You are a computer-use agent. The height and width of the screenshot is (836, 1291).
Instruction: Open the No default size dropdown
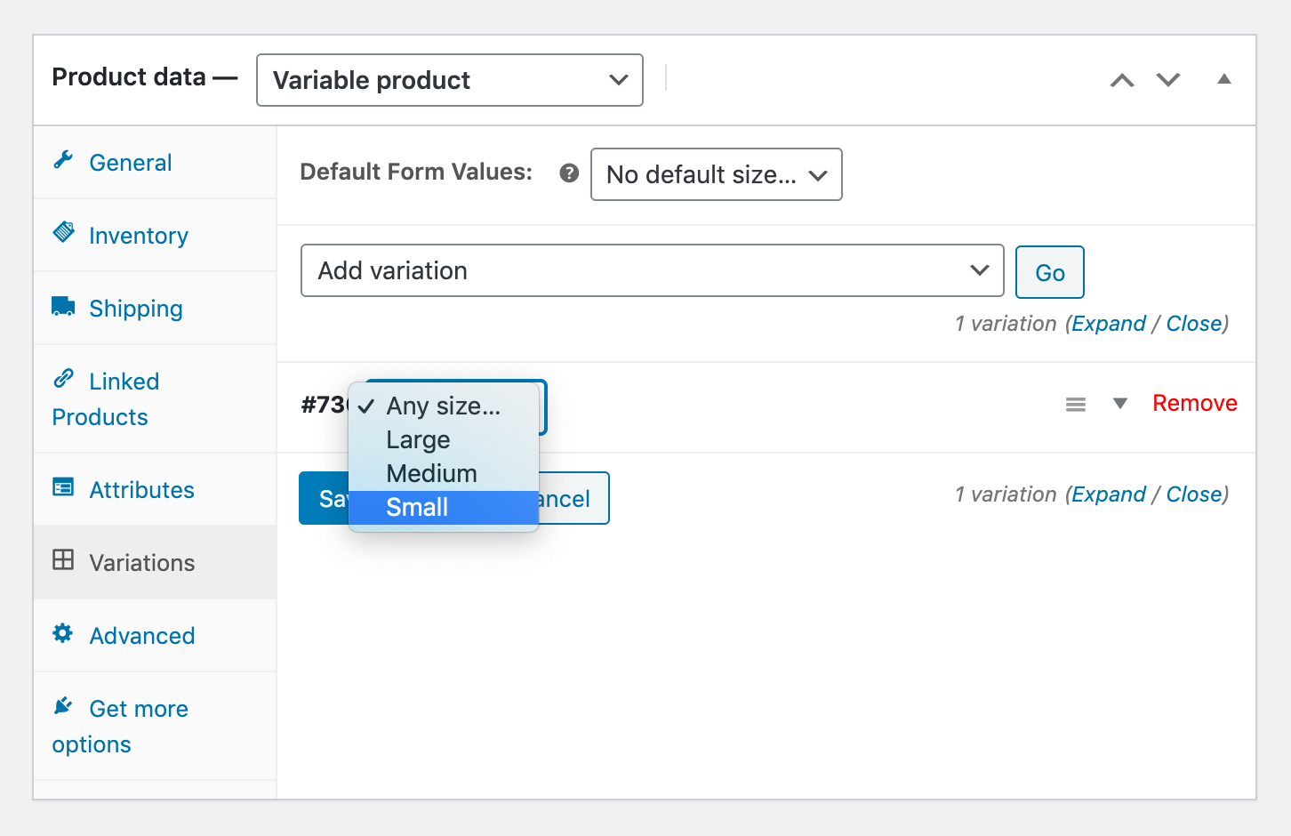pos(716,174)
